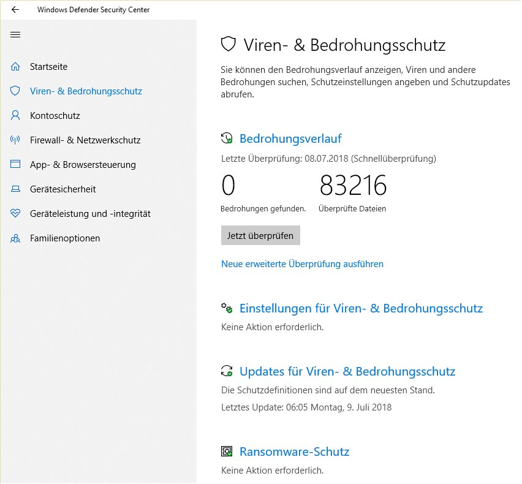Screen dimensions: 522x484
Task: Click the Startseite home icon
Action: click(15, 67)
